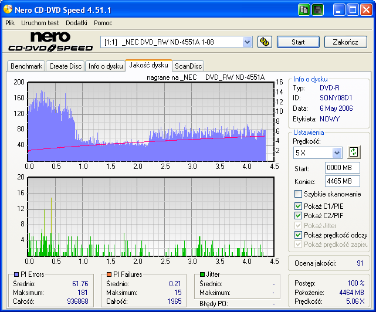Enable the Szybkie skanowanie checkbox
The width and height of the screenshot is (376, 312).
(298, 194)
